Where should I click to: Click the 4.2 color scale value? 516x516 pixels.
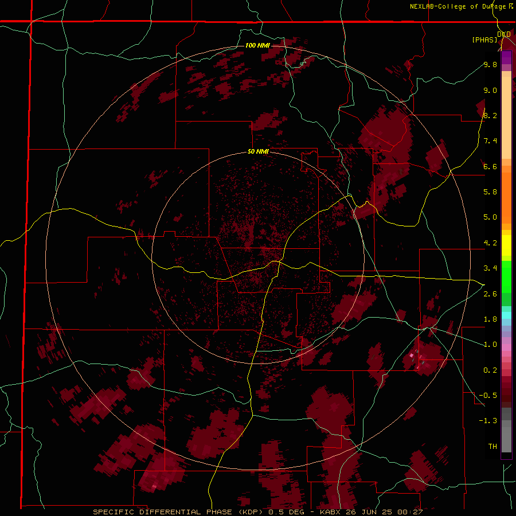tap(490, 243)
